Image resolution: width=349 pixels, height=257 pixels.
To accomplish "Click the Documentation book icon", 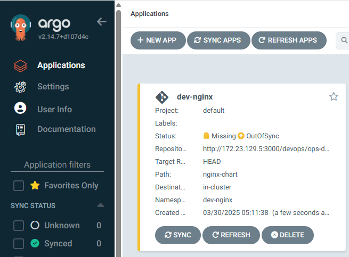I will pyautogui.click(x=20, y=130).
